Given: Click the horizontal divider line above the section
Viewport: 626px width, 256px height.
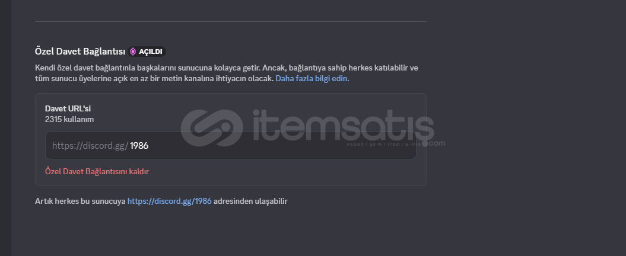Looking at the screenshot, I should coord(231,21).
